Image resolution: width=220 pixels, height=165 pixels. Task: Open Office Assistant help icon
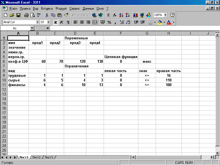(172, 15)
